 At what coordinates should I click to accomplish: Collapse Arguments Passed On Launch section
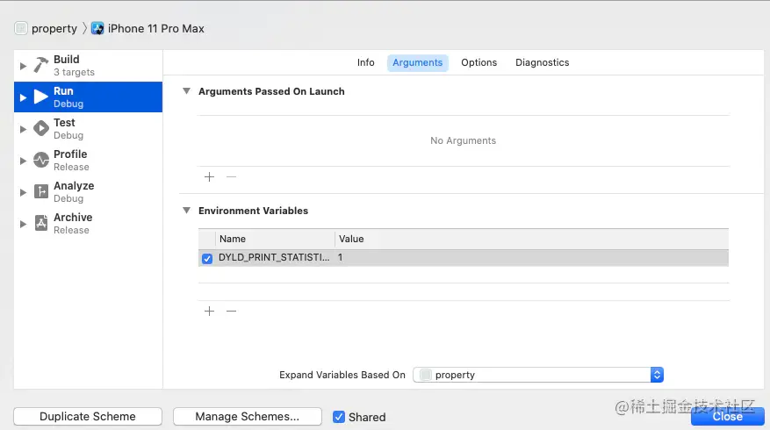click(186, 91)
